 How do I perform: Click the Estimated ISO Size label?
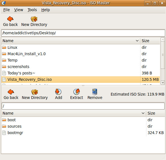137,94
